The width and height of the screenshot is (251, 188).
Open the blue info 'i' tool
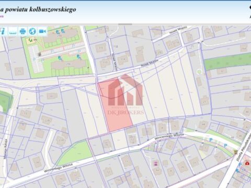pyautogui.click(x=3, y=31)
